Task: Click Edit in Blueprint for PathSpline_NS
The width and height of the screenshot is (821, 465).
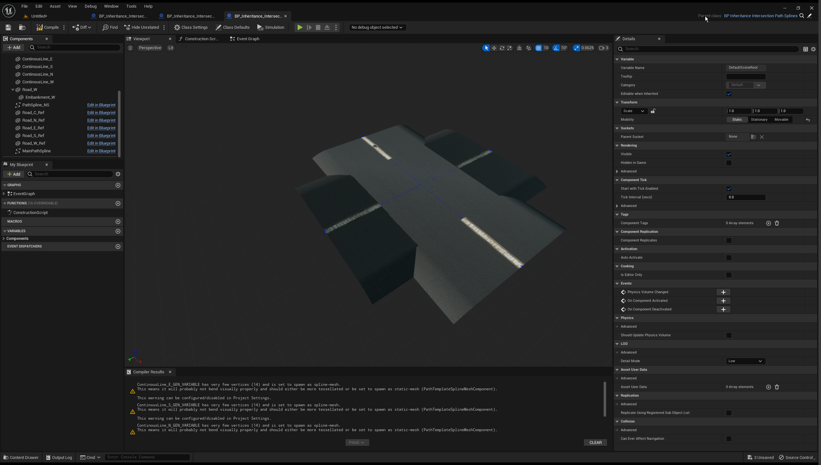Action: coord(101,105)
